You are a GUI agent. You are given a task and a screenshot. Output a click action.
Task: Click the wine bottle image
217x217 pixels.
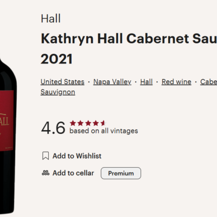coord(7,136)
